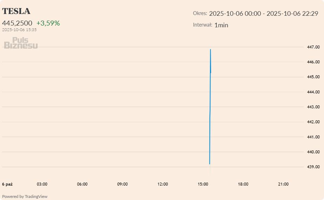324x200 pixels.
Task: Click the 12:00 time axis label
Action: (x=163, y=184)
